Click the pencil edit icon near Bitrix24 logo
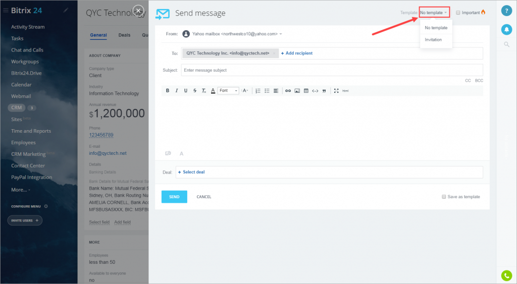The image size is (517, 284). click(66, 10)
